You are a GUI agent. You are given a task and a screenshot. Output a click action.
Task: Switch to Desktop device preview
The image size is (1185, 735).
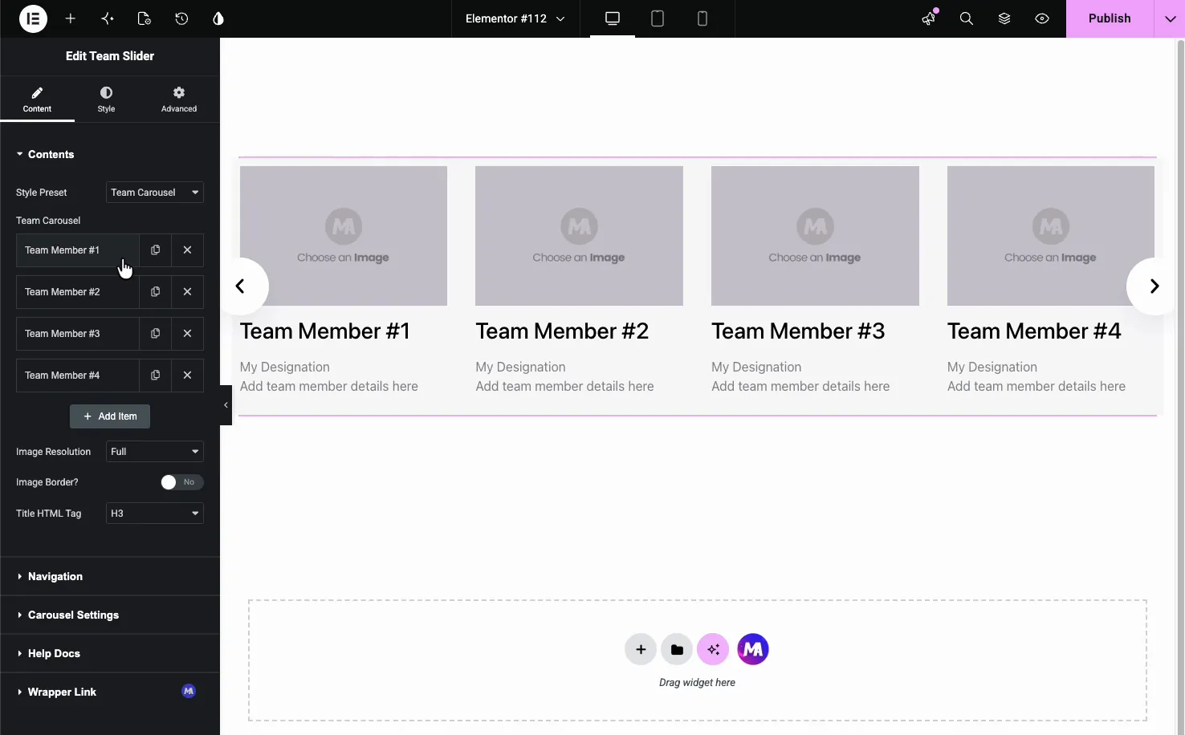(x=613, y=18)
